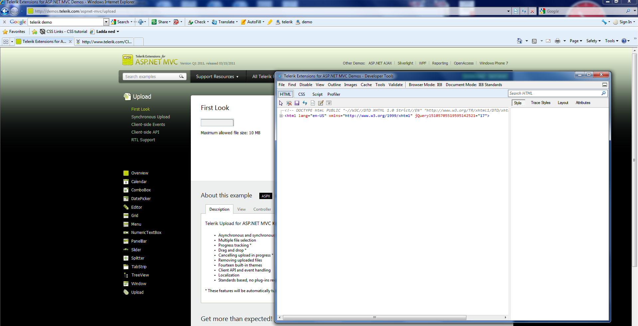The width and height of the screenshot is (638, 326).
Task: Click the Google Toolbar blue plus icon
Action: click(x=141, y=22)
